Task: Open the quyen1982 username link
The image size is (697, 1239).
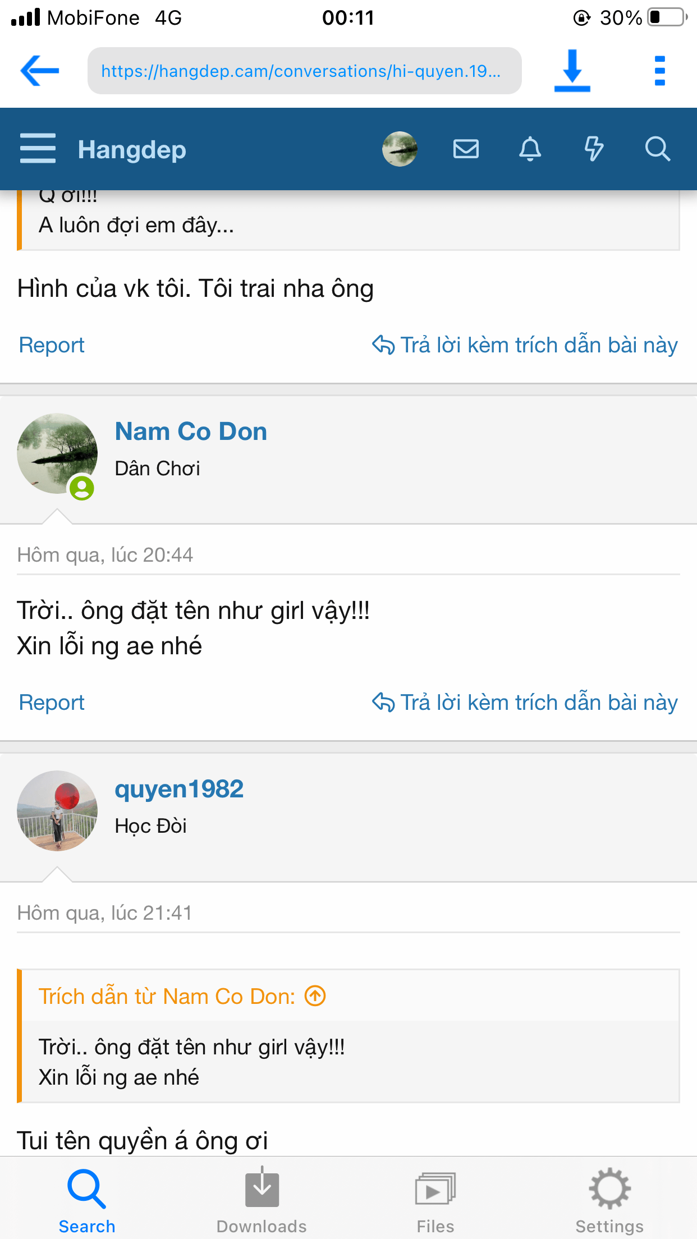Action: (x=179, y=789)
